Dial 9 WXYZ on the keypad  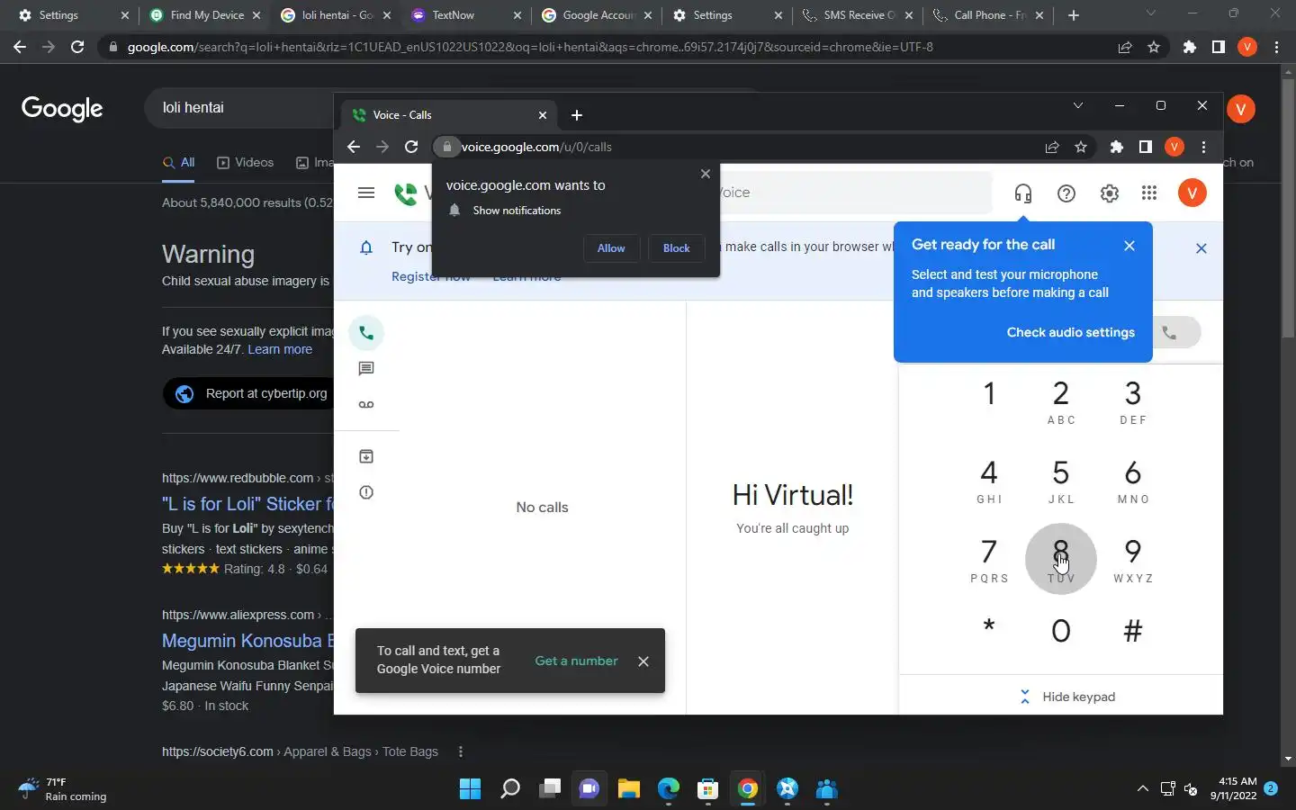point(1133,560)
